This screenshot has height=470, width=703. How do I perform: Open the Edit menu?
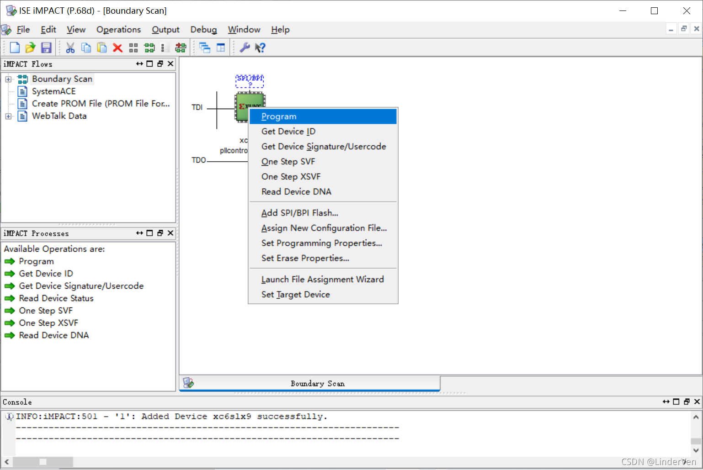click(x=48, y=30)
